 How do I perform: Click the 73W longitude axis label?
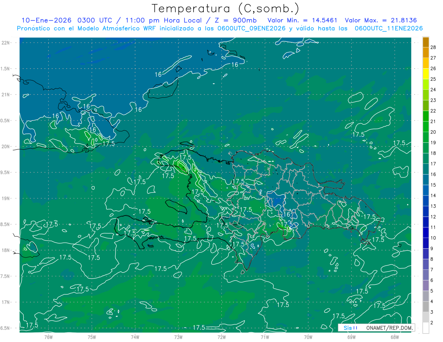[x=178, y=337]
